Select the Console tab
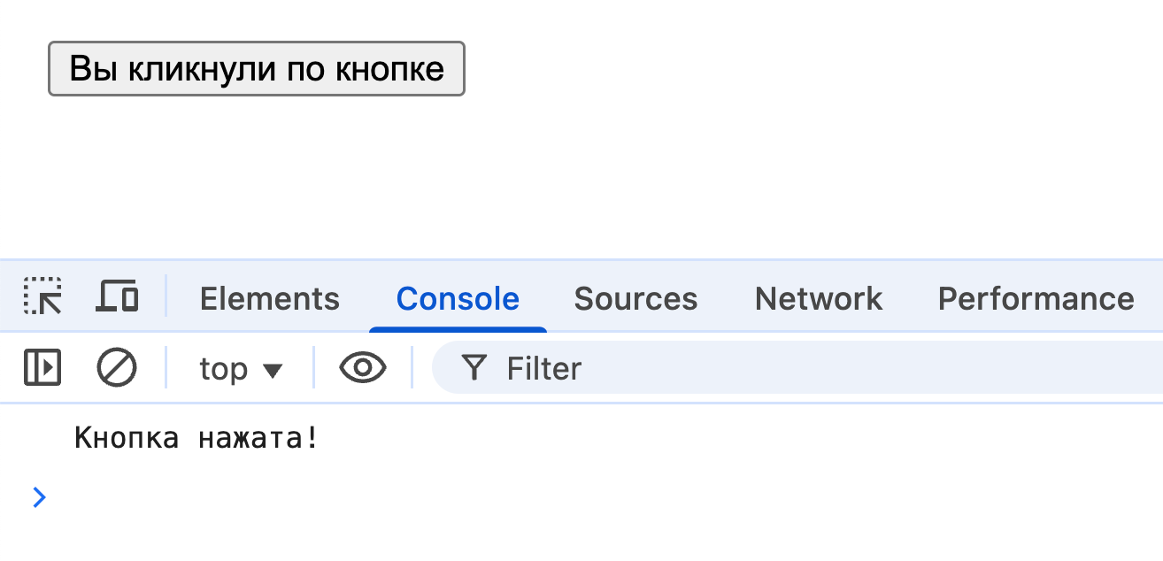This screenshot has height=561, width=1163. (x=458, y=299)
